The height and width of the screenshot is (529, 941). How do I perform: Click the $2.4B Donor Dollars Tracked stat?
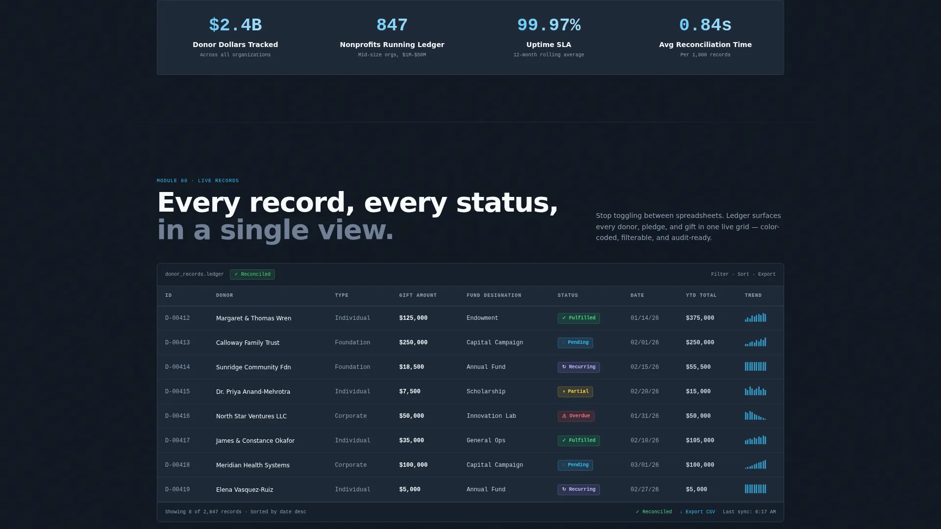click(x=235, y=37)
